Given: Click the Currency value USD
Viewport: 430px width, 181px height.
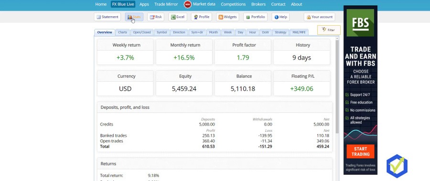Looking at the screenshot, I should point(125,89).
